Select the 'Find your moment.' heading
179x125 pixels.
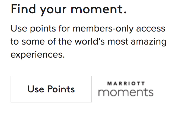[x=69, y=10]
